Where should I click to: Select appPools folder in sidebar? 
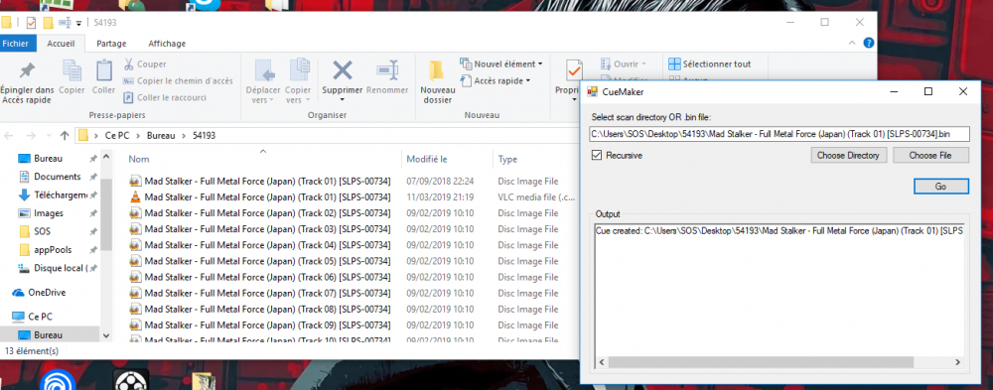[x=52, y=250]
